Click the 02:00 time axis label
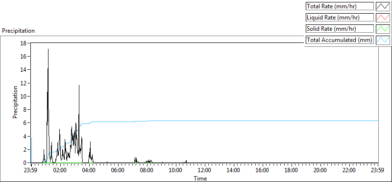Image resolution: width=392 pixels, height=182 pixels. coord(60,171)
